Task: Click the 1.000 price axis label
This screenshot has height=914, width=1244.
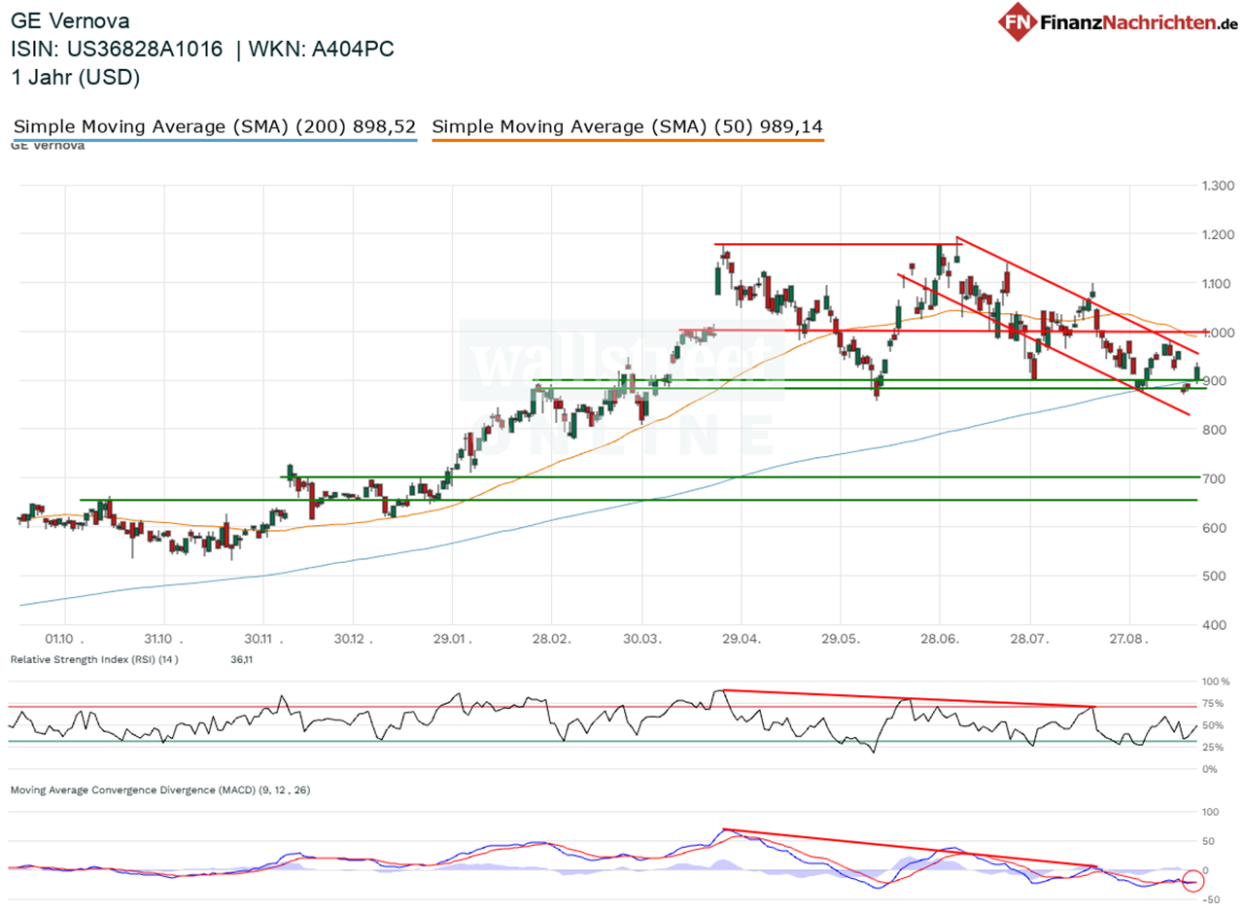Action: click(1218, 333)
